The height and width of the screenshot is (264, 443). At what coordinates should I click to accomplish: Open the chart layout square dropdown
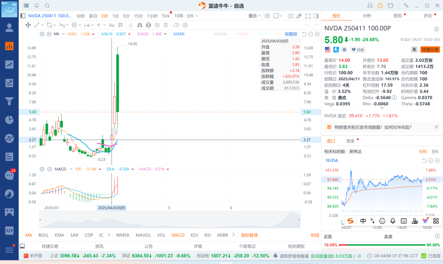click(x=278, y=16)
